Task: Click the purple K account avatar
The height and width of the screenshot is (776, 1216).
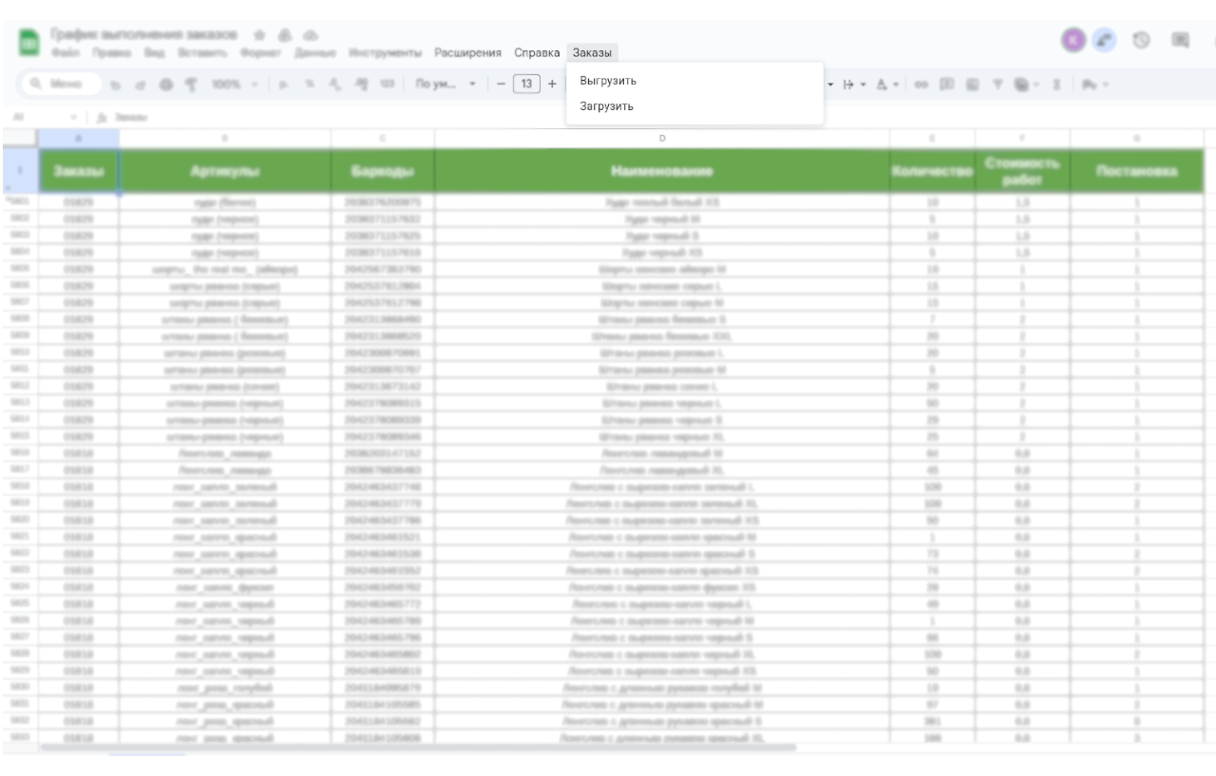Action: coord(1073,40)
